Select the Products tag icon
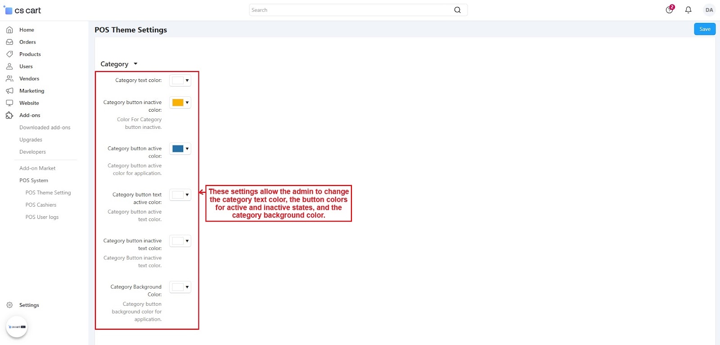The height and width of the screenshot is (345, 720). pyautogui.click(x=9, y=54)
